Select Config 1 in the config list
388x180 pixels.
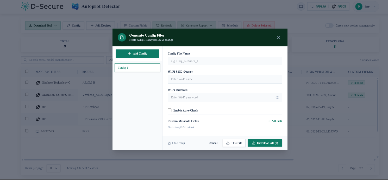[x=137, y=68]
